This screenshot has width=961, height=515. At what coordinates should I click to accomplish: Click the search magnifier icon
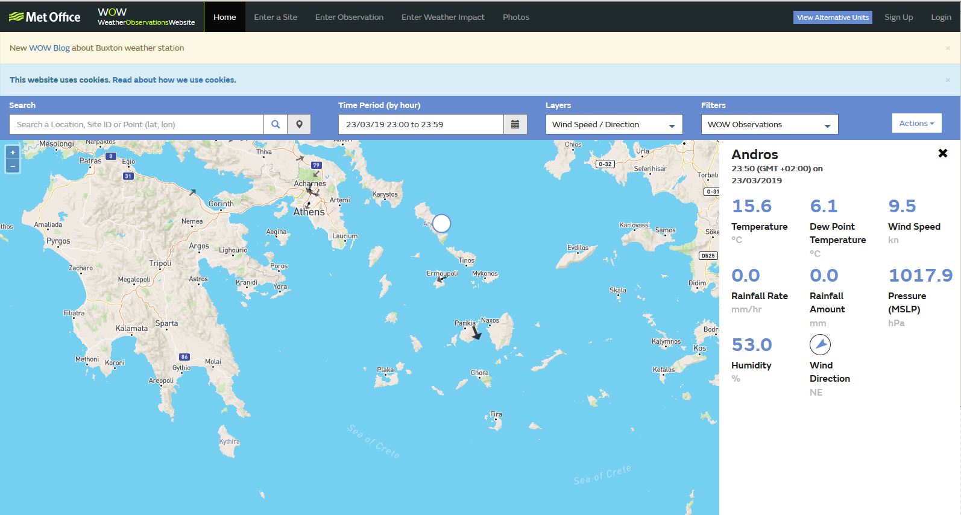pos(276,124)
